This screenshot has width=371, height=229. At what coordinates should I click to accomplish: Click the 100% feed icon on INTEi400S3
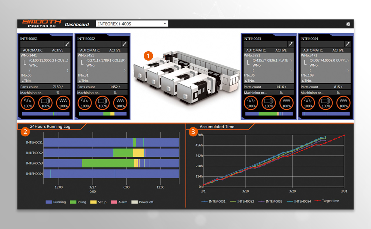[x=286, y=103]
